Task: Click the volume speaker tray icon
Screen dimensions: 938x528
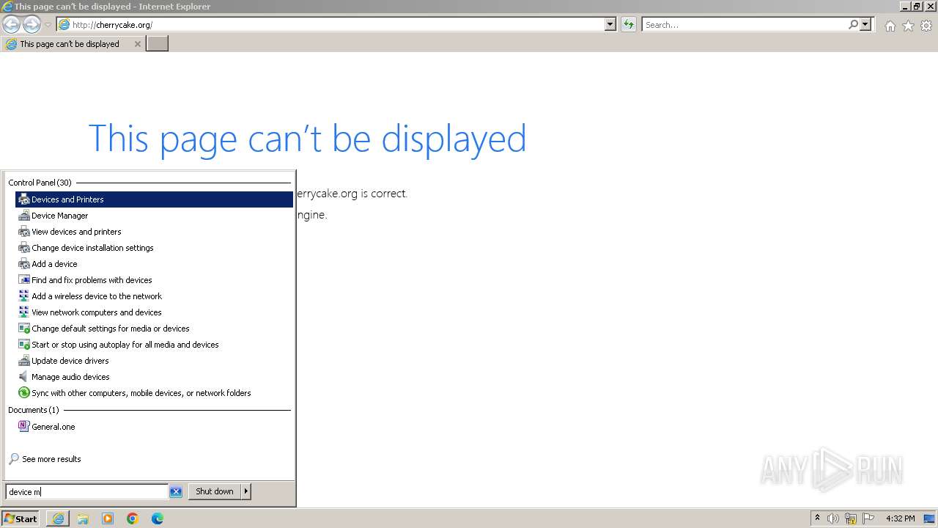Action: (x=833, y=518)
